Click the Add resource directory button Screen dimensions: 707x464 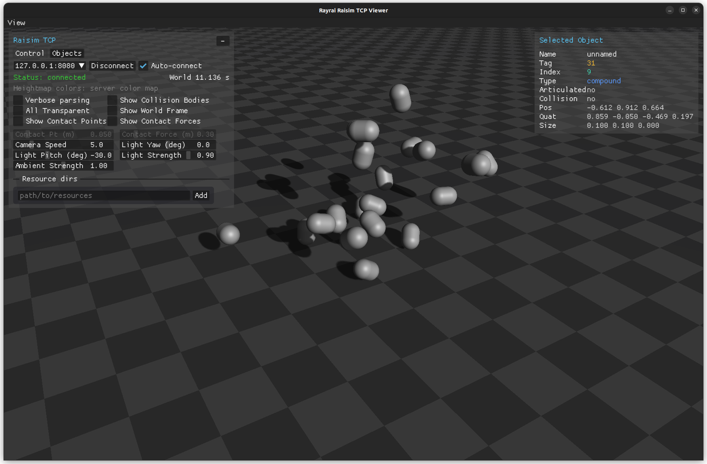[201, 195]
